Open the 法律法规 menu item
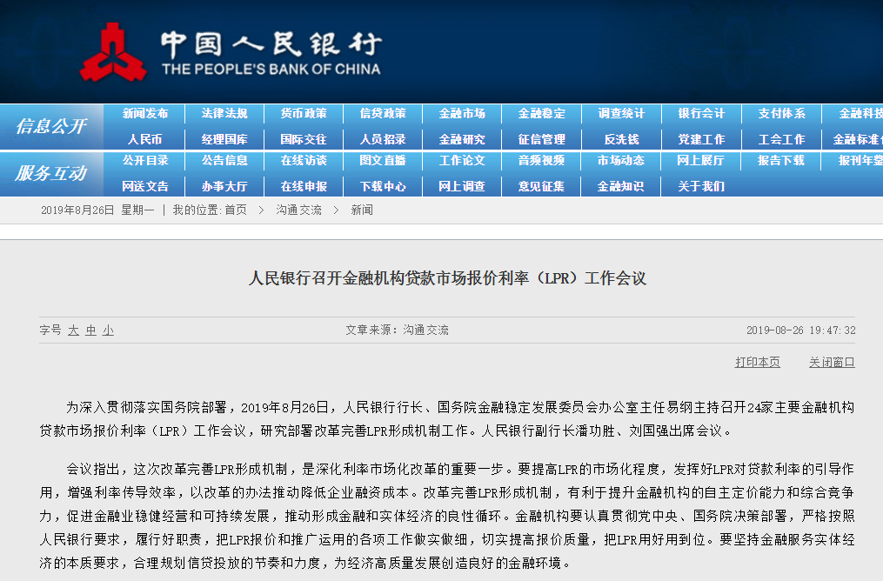 click(224, 113)
